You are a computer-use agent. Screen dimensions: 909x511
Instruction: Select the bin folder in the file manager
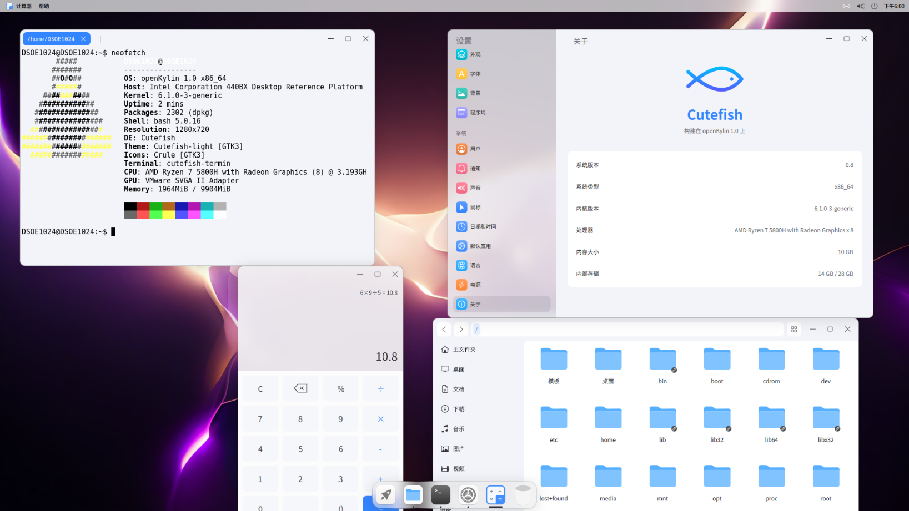pos(662,366)
